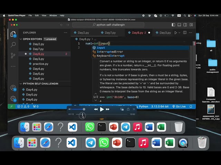Go forward using the navigation arrow
Image resolution: width=221 pixels, height=165 pixels.
68,25
